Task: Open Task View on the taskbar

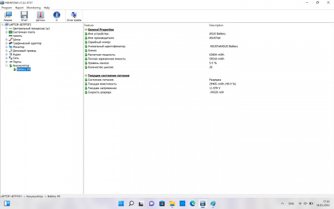Action: 141,203
